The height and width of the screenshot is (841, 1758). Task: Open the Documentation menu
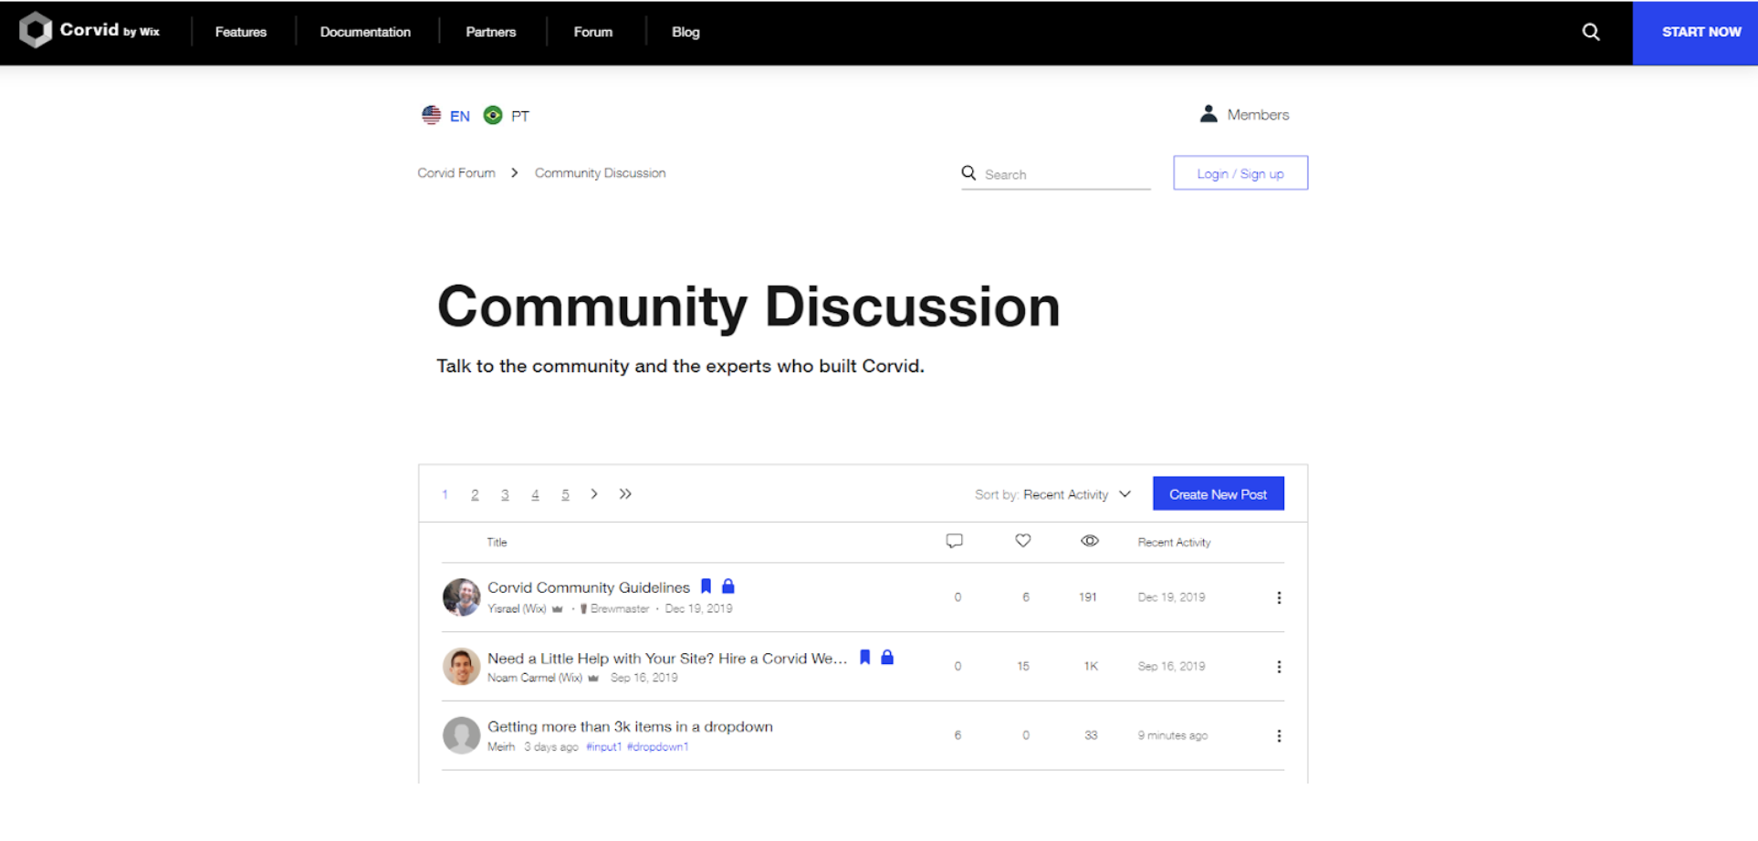[x=365, y=32]
